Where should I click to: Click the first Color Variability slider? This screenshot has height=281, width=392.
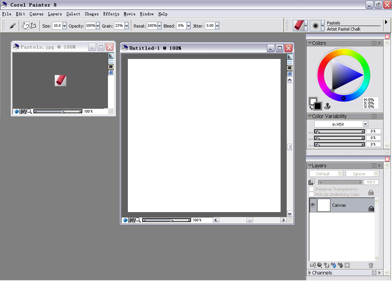(x=339, y=131)
